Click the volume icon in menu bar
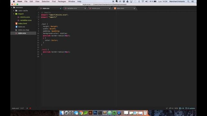Image resolution: width=207 pixels, height=116 pixels. point(147,1)
